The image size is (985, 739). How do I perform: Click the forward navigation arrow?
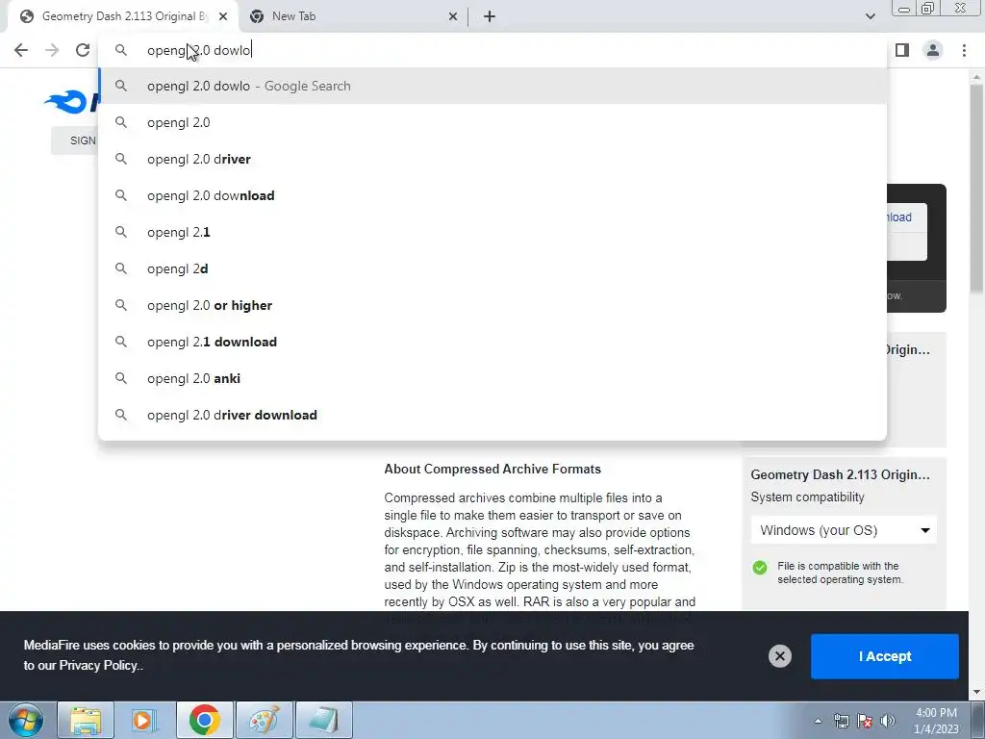(x=52, y=50)
